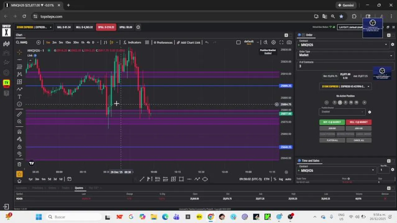
Task: Open the forecasting and measurement tools
Action: (x=19, y=82)
